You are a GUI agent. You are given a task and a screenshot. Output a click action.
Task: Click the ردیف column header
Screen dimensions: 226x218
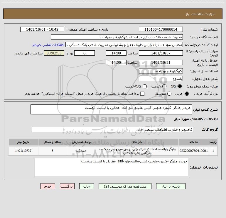213,142
